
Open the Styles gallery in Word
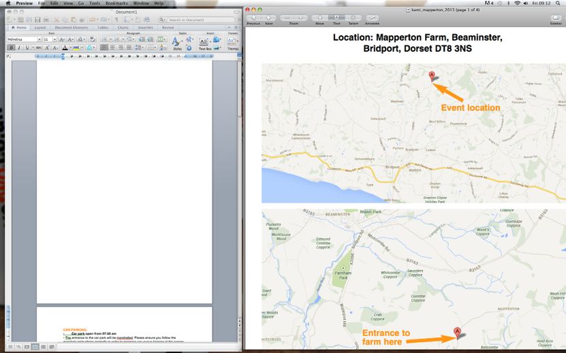tap(177, 44)
